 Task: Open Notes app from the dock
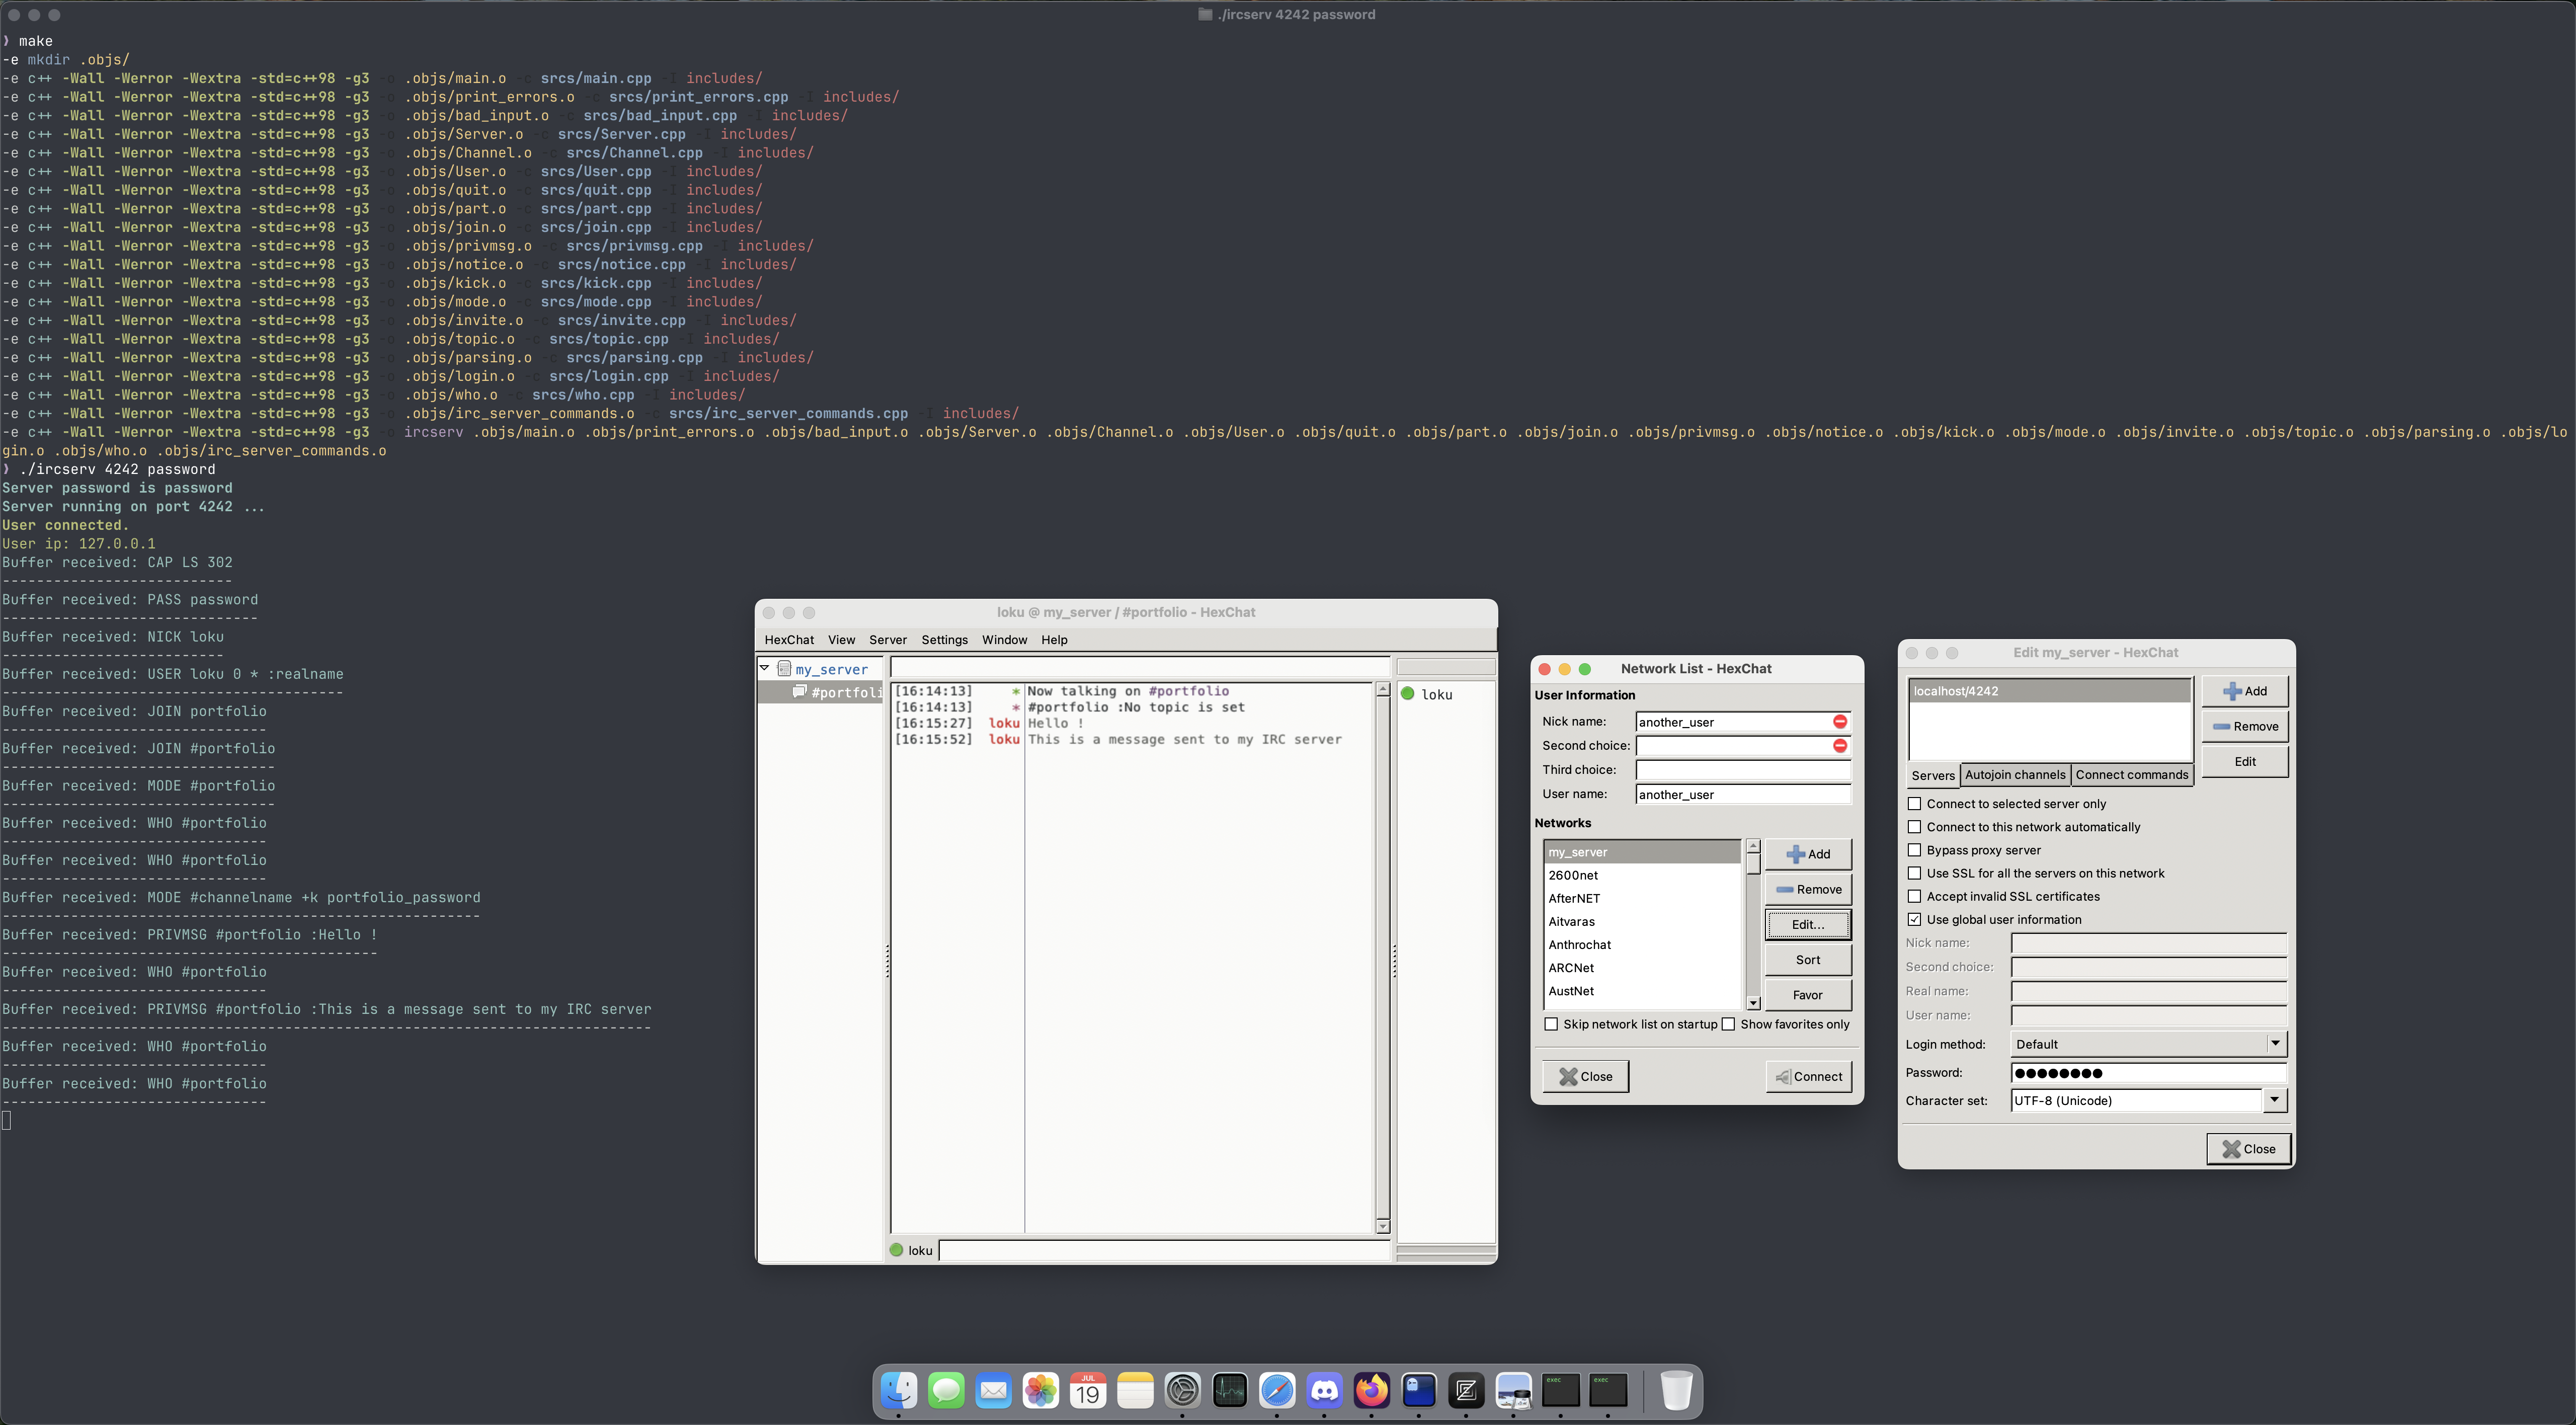point(1135,1390)
